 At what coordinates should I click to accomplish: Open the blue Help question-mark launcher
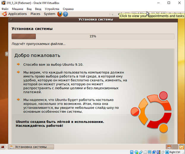[x=65, y=14]
